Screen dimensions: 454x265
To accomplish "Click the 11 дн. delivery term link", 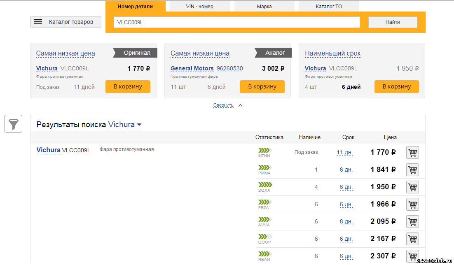I will tap(344, 153).
